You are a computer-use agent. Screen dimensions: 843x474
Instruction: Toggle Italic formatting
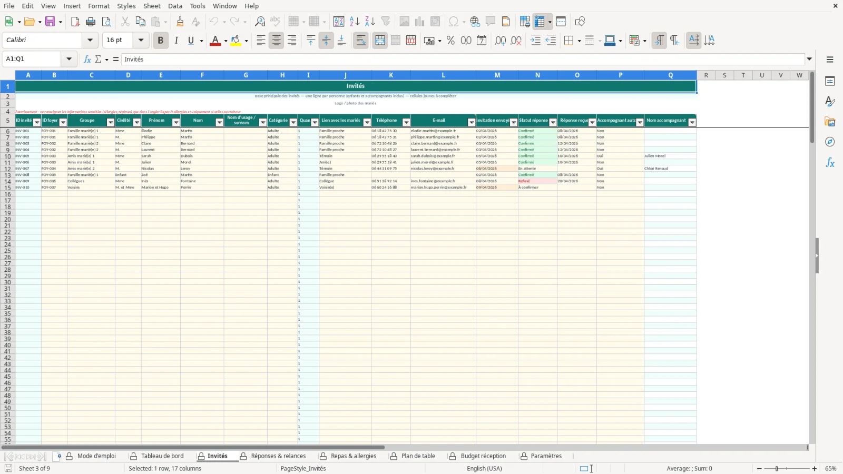(176, 41)
